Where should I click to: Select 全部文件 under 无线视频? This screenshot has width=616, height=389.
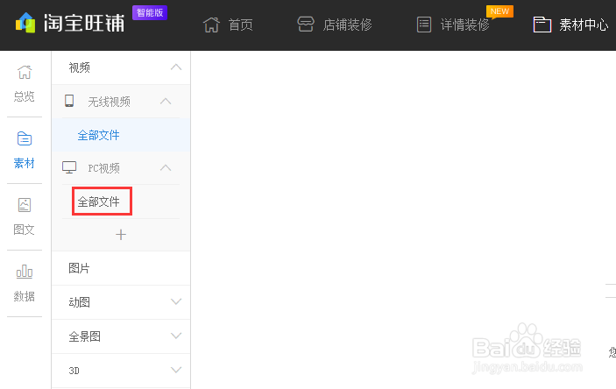tap(99, 135)
